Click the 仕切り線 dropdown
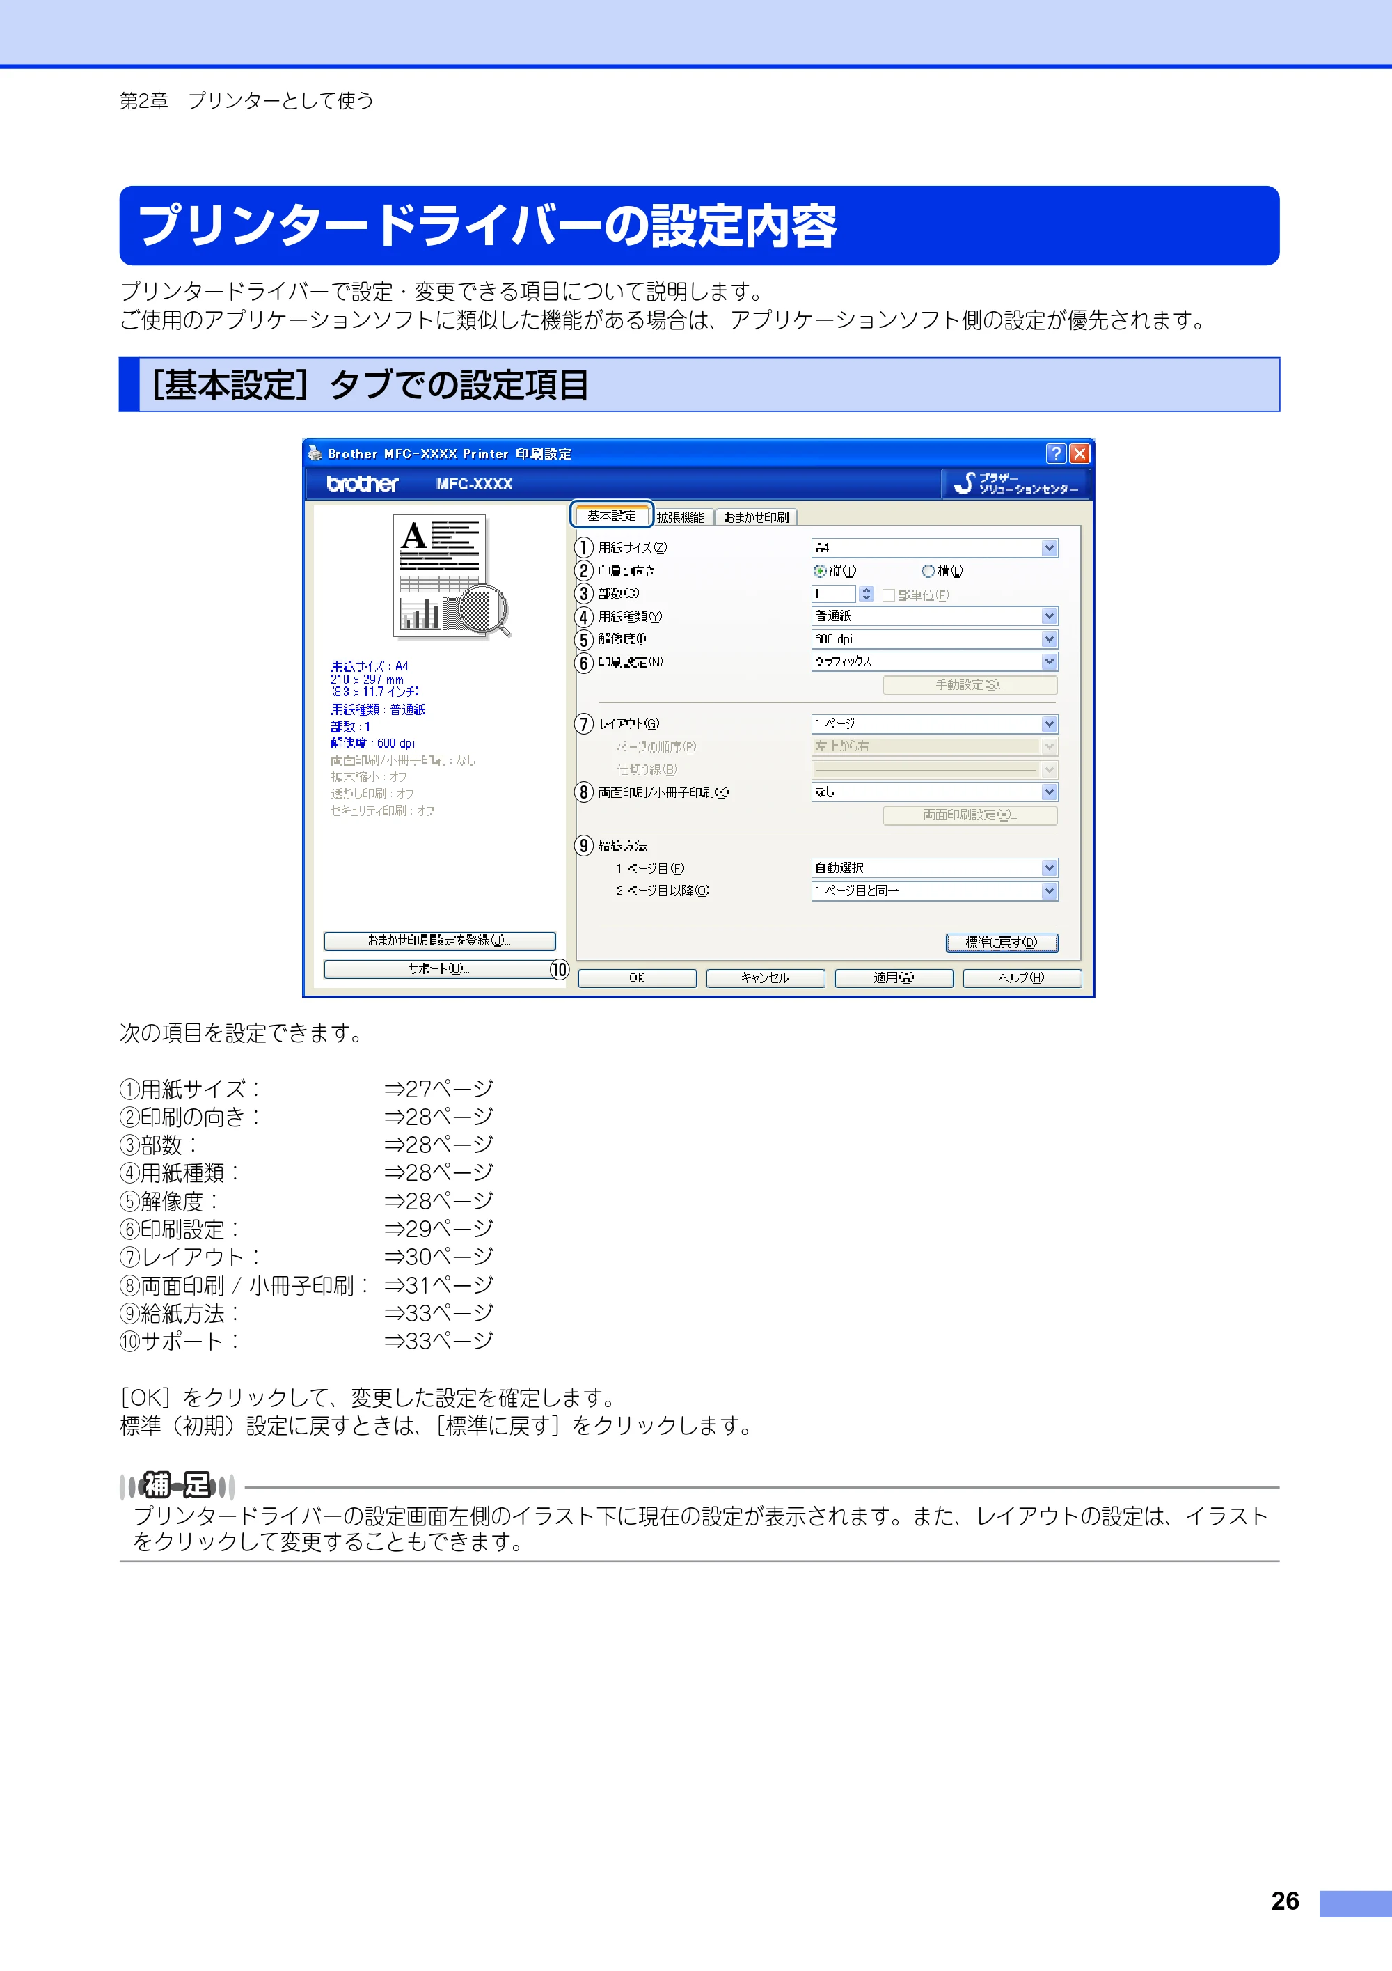The width and height of the screenshot is (1392, 1971). (x=935, y=769)
